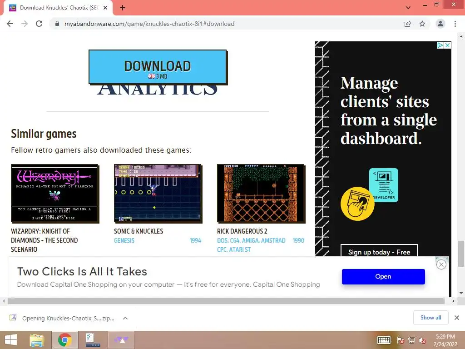Click the scroll left arrow
The width and height of the screenshot is (465, 349).
(4, 301)
